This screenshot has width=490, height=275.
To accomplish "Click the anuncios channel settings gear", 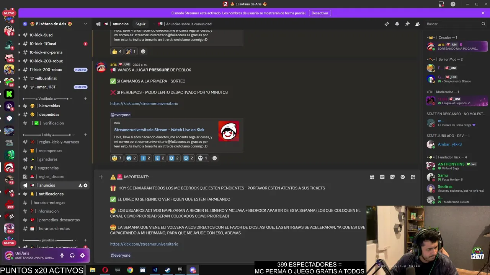I will [x=85, y=185].
